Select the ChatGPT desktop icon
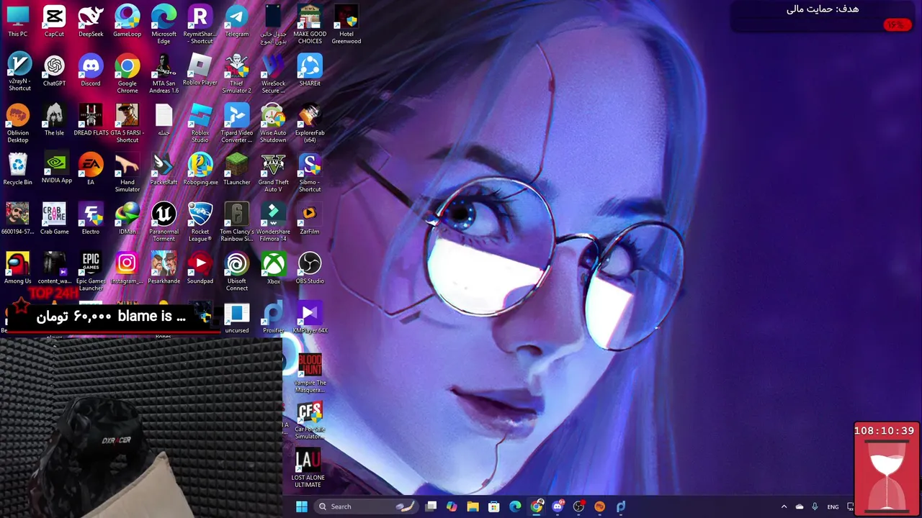This screenshot has height=518, width=922. click(54, 71)
